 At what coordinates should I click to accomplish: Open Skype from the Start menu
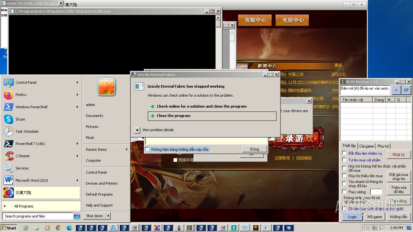tap(20, 119)
